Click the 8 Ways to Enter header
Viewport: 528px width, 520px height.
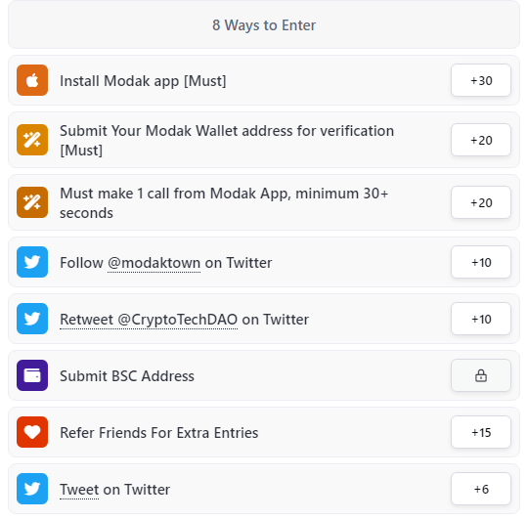point(264,24)
